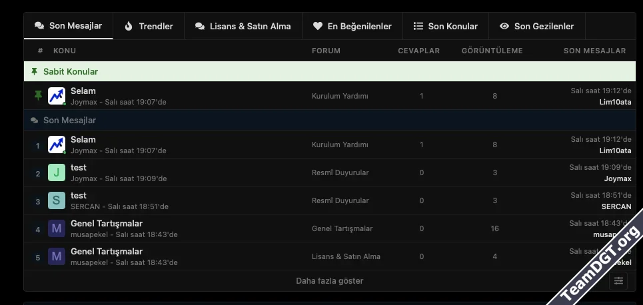Screen dimensions: 643x305
Task: Click Daha fazla göster to load more
Action: pyautogui.click(x=329, y=281)
